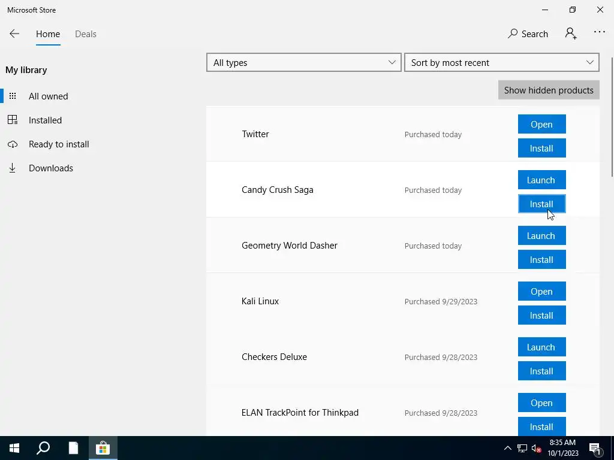Install Candy Crush Saga
Viewport: 614px width, 460px height.
pyautogui.click(x=541, y=204)
